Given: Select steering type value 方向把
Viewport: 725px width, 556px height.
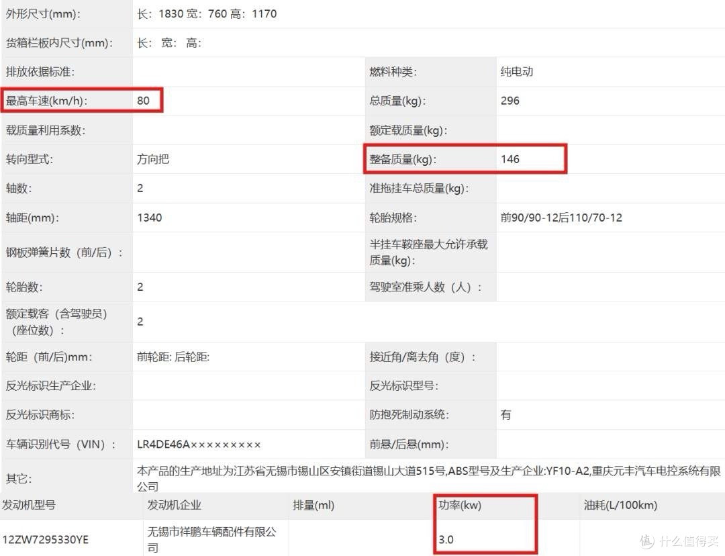Looking at the screenshot, I should tap(153, 159).
